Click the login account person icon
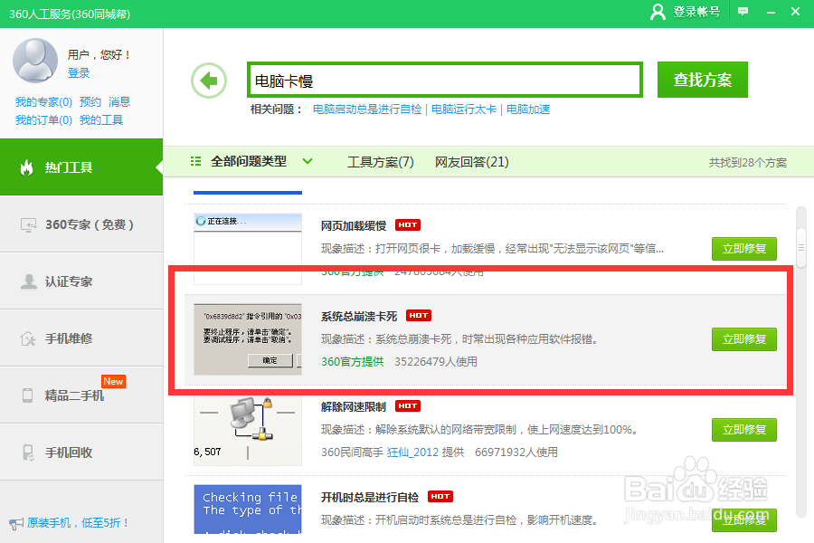This screenshot has height=543, width=814. click(x=658, y=12)
